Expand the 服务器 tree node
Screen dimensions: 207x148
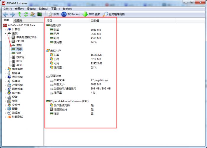[x=5, y=73]
